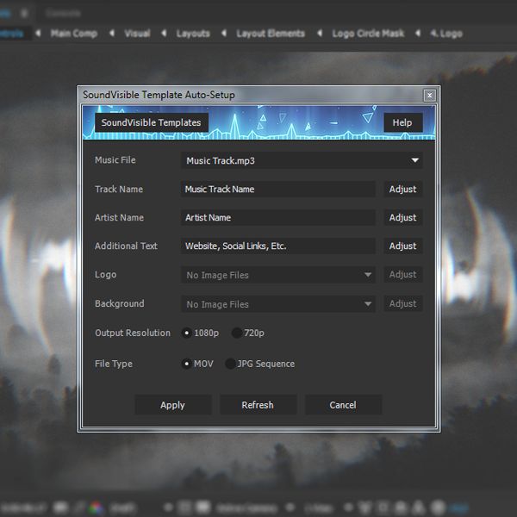Image resolution: width=517 pixels, height=517 pixels.
Task: Click the Additional Text input field
Action: tap(278, 246)
